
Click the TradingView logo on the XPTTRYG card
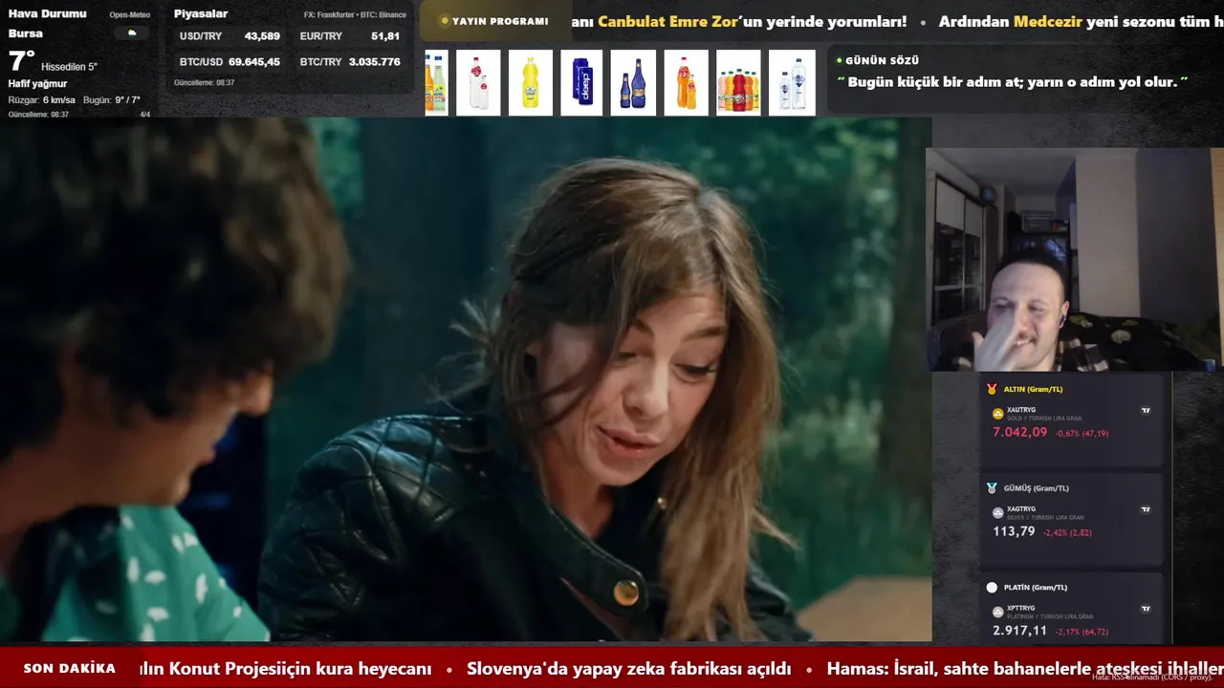click(x=1146, y=608)
